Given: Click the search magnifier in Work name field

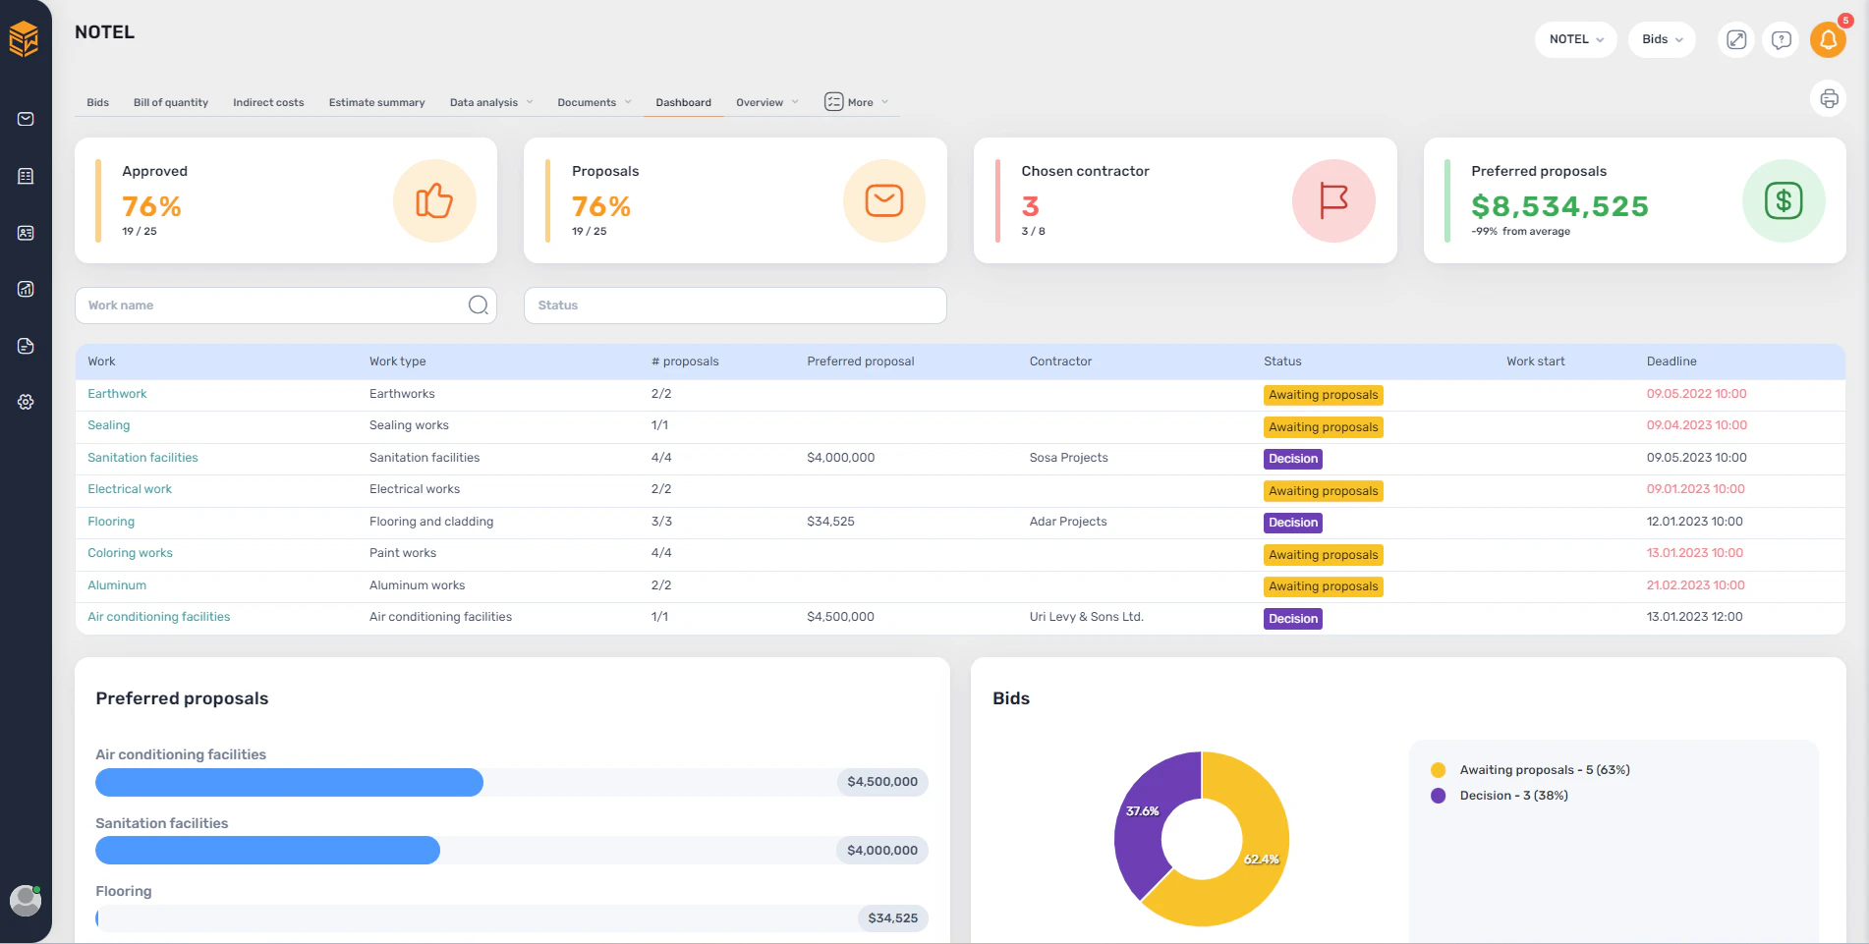Looking at the screenshot, I should pyautogui.click(x=479, y=305).
